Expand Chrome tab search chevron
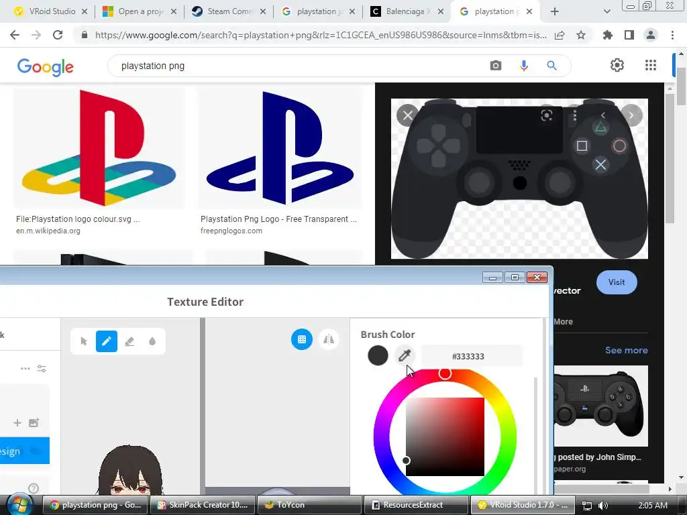The width and height of the screenshot is (687, 515). (606, 11)
